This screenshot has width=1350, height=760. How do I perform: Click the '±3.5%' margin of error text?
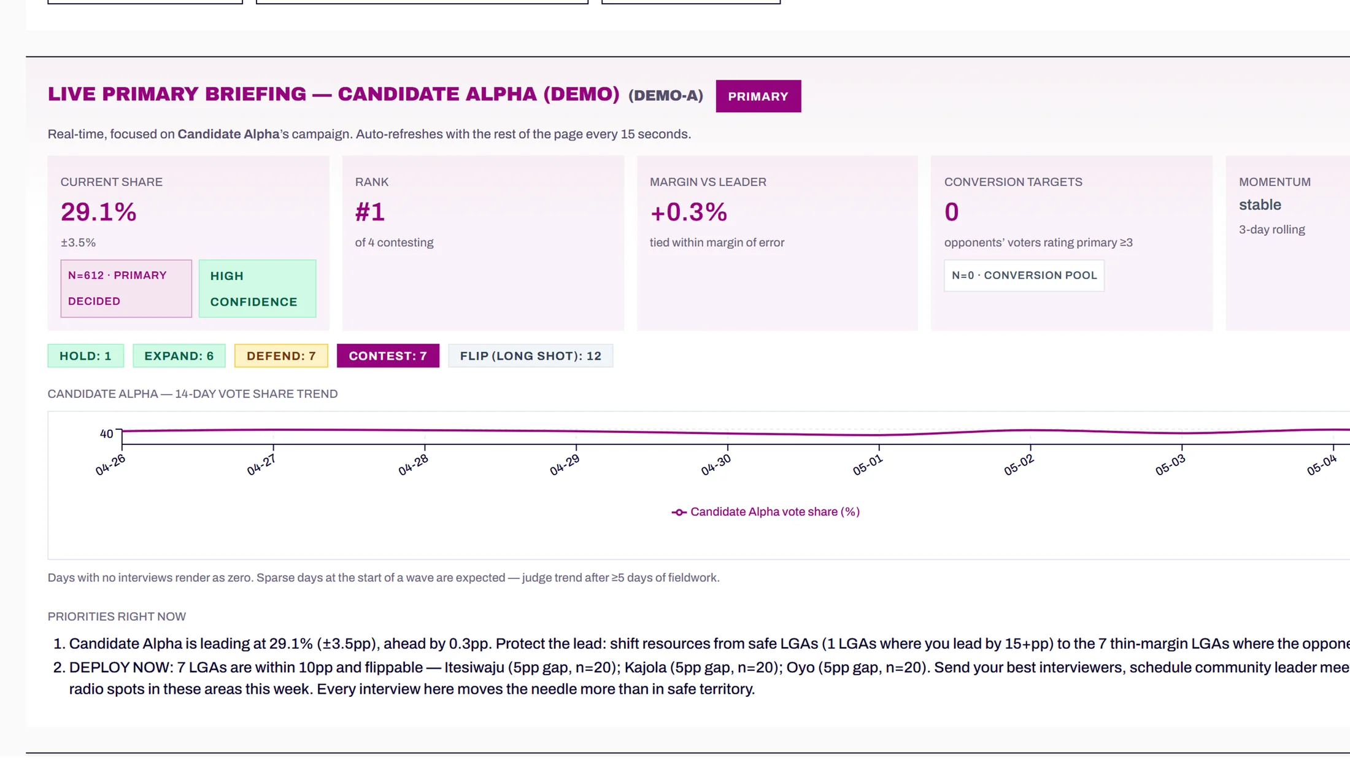(78, 242)
